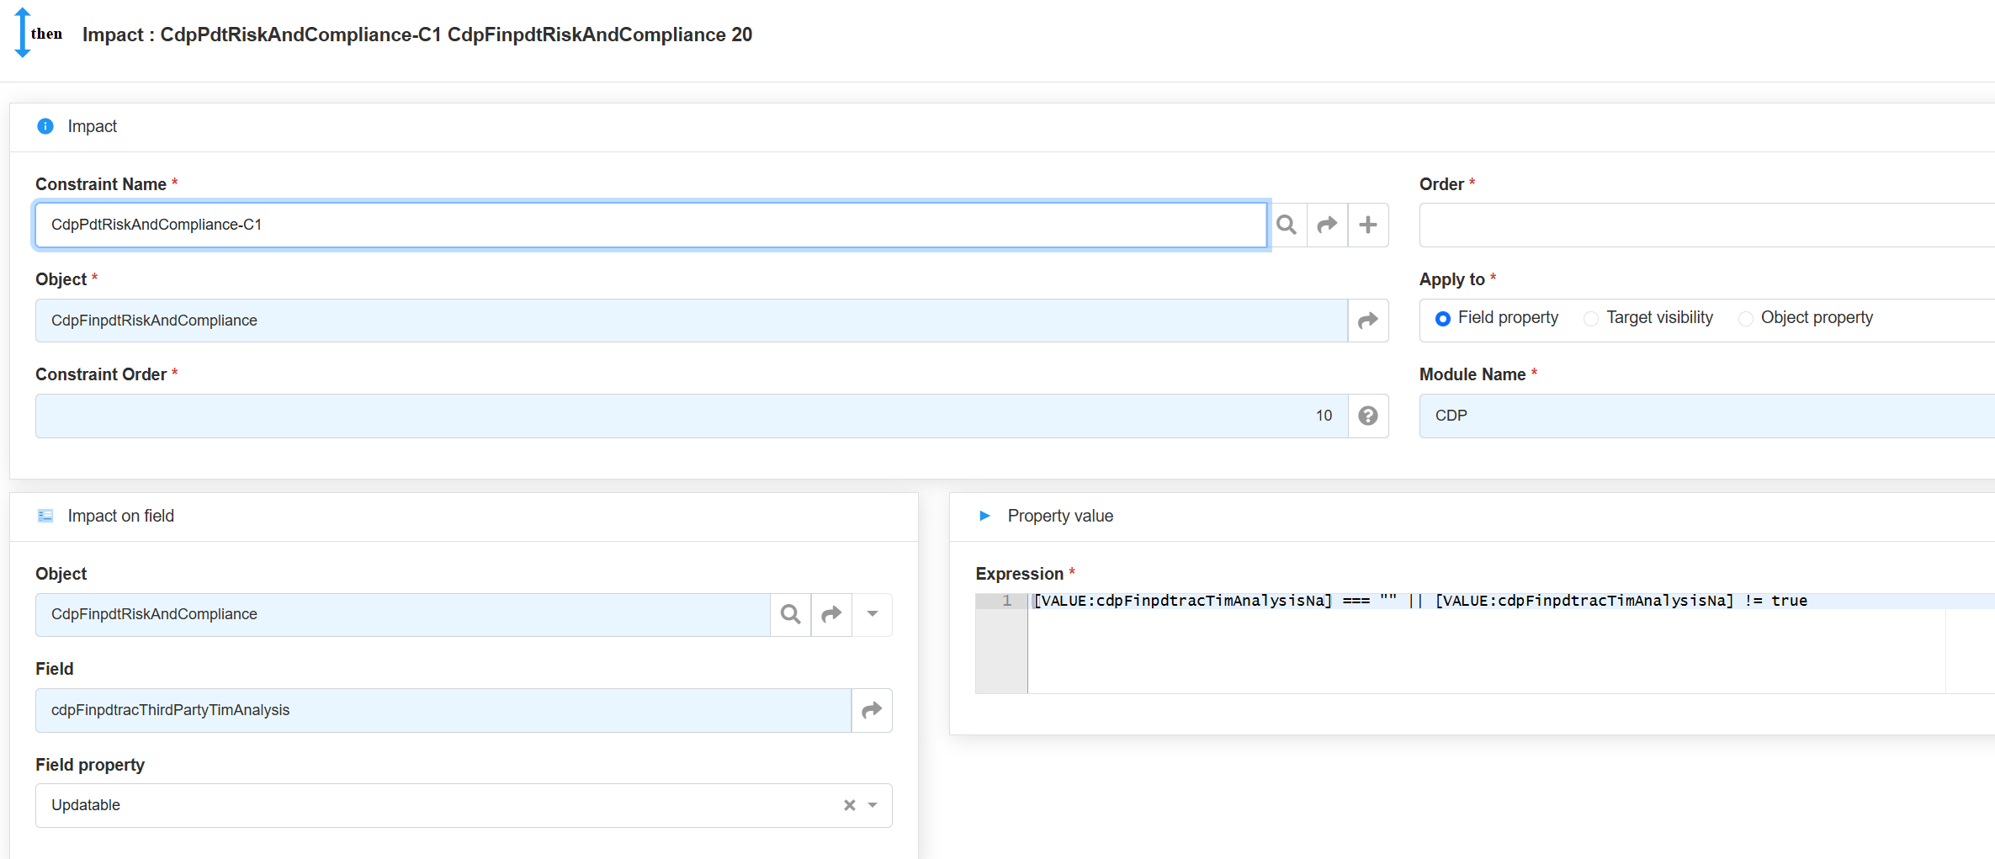The width and height of the screenshot is (1995, 859).
Task: Click the plus icon to create constraint
Action: (x=1368, y=225)
